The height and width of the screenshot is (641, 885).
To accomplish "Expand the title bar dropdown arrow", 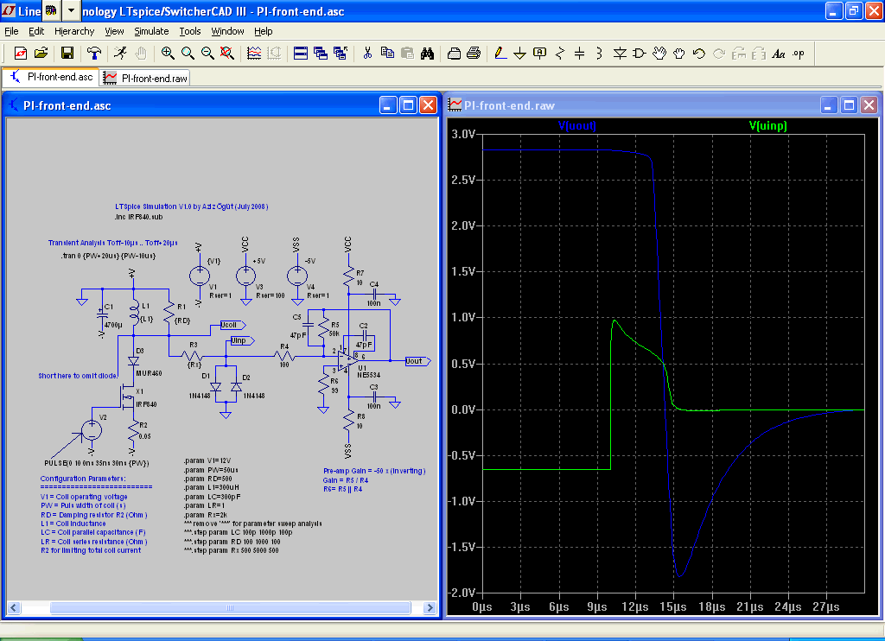I will click(x=71, y=10).
